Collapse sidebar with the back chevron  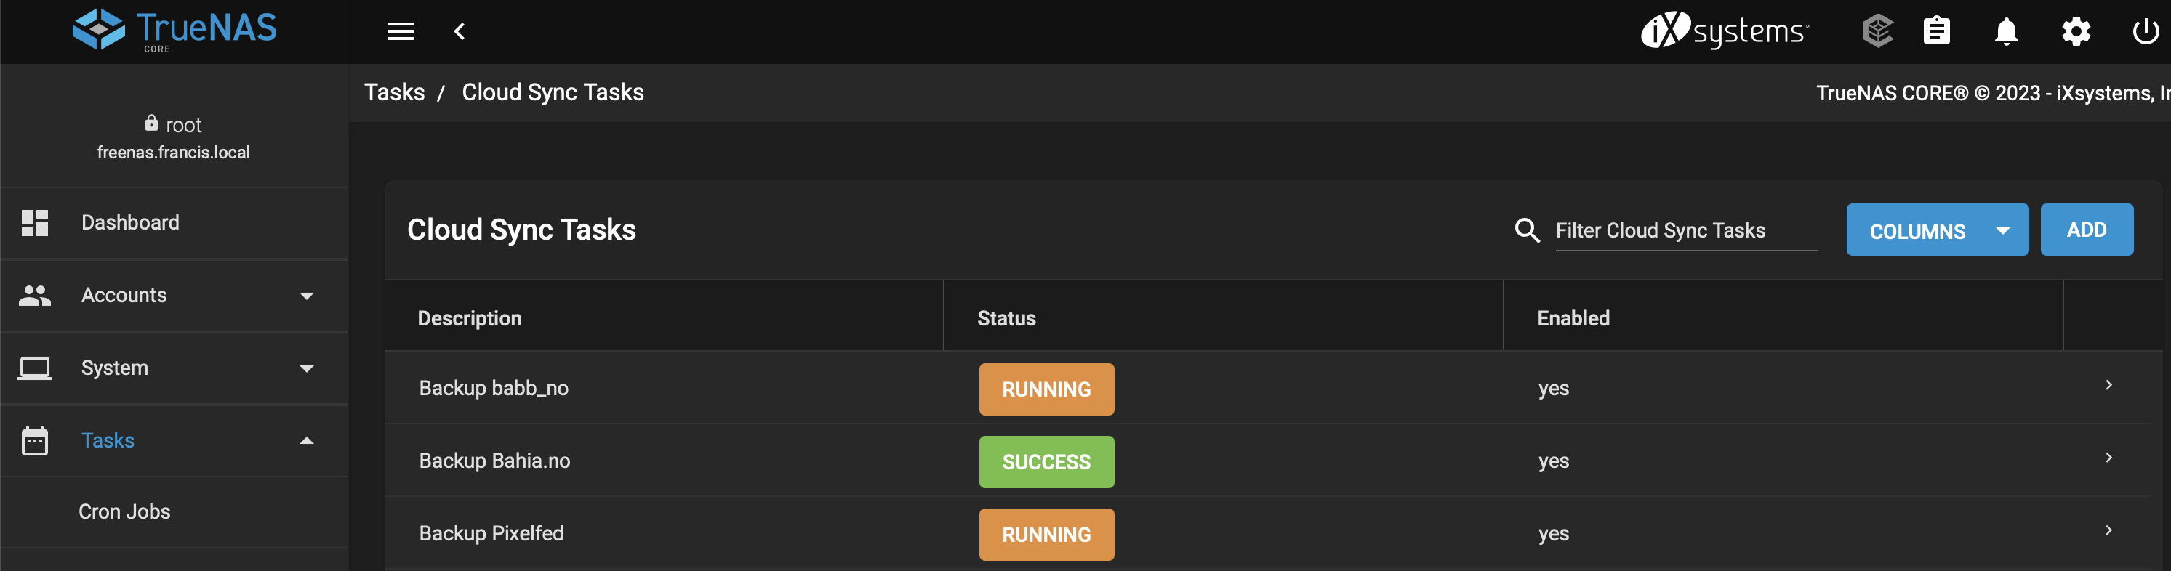click(x=460, y=32)
